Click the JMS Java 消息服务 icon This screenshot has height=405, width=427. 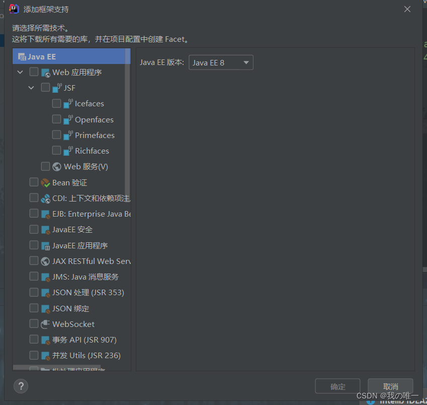click(45, 277)
